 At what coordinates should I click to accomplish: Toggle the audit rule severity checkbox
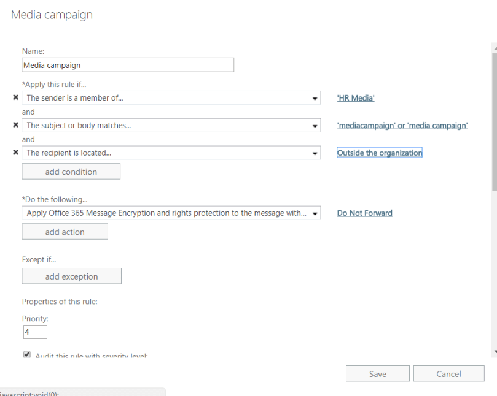point(26,354)
